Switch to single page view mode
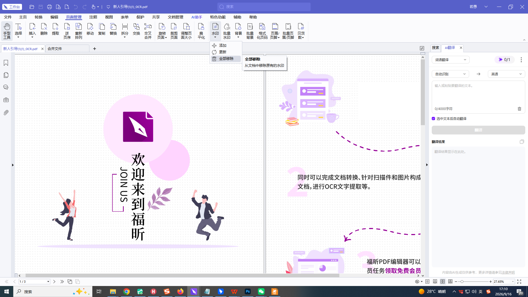Screen dimensions: 528x297 (x=427, y=282)
